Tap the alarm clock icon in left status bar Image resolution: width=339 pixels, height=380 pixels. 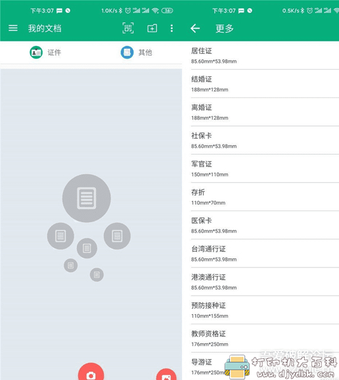[128, 11]
